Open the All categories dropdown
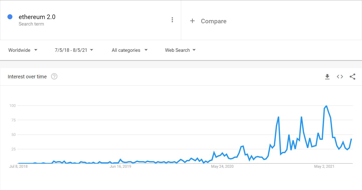Viewport: 362px width, 190px height. 130,50
